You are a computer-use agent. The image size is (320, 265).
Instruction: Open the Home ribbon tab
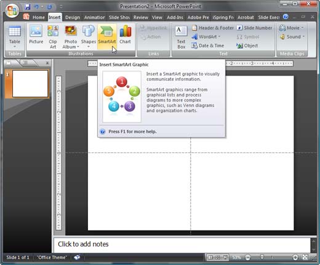coord(39,17)
